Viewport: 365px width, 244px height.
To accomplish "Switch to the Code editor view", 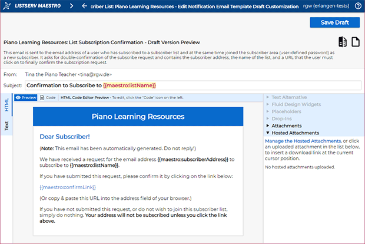I will click(x=48, y=98).
